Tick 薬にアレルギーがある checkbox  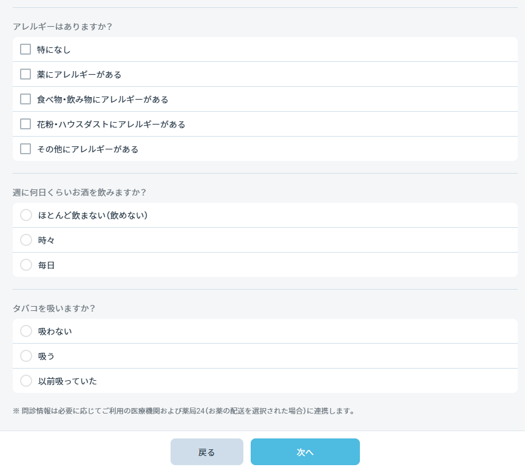tap(25, 74)
